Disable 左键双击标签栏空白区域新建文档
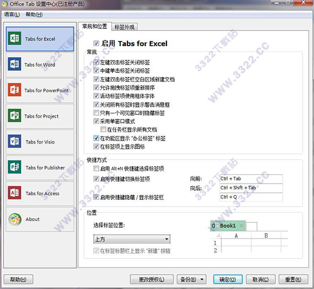 96,79
